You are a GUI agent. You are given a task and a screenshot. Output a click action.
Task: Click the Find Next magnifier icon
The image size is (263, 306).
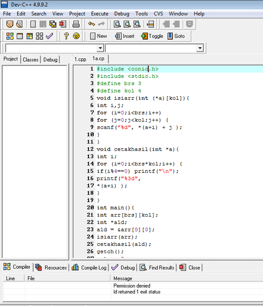[x=137, y=24]
